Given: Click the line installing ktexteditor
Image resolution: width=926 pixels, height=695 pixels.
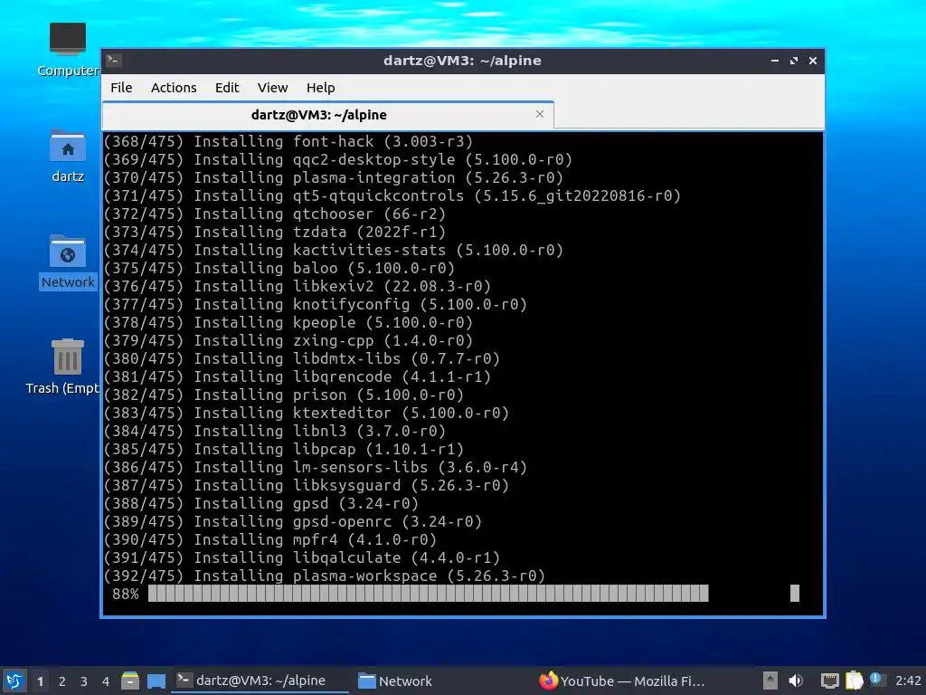Looking at the screenshot, I should tap(306, 413).
